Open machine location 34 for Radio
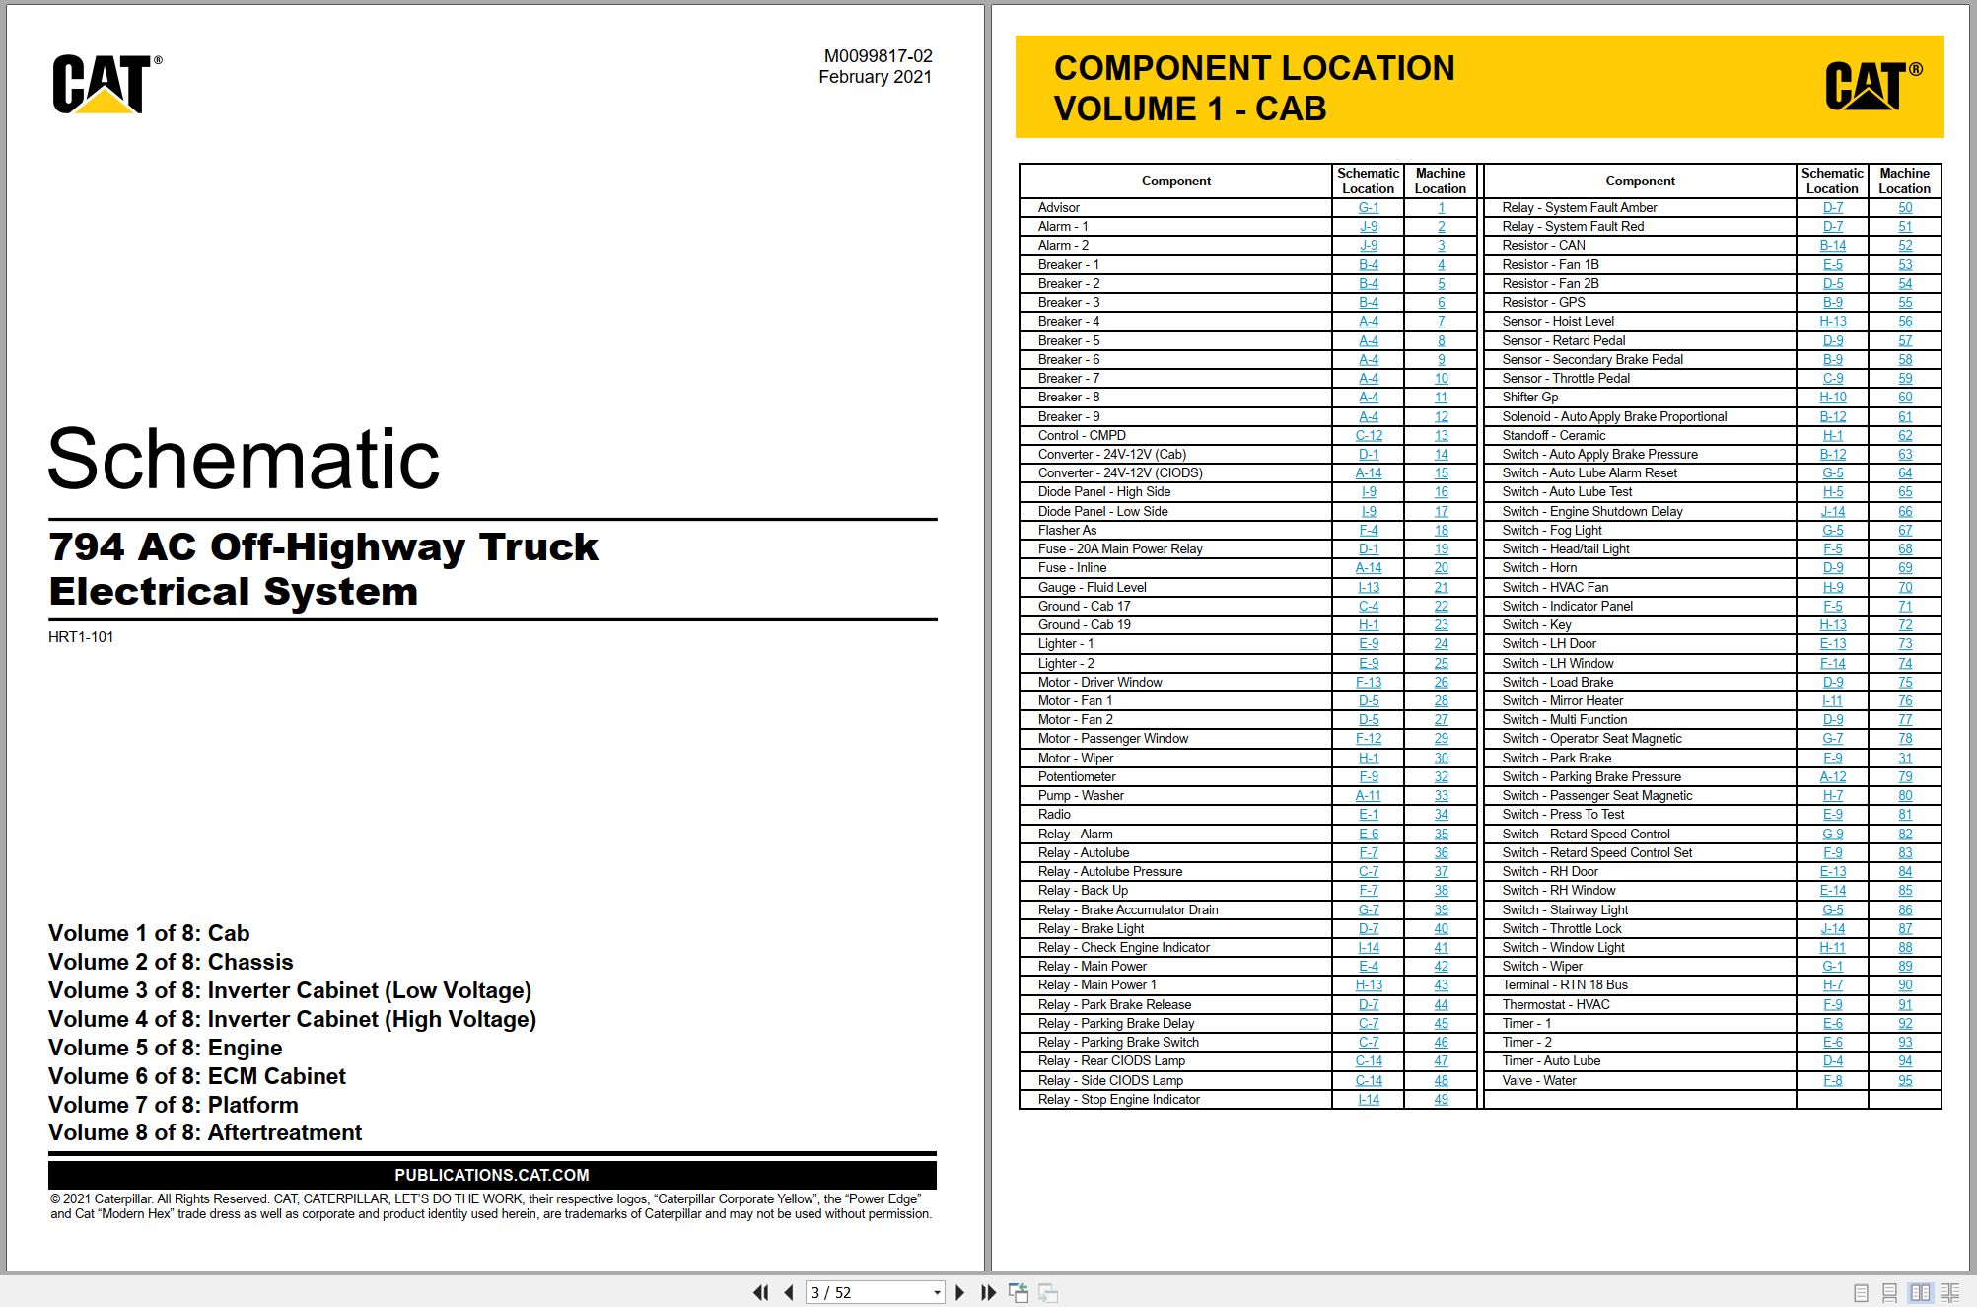Image resolution: width=1977 pixels, height=1307 pixels. pyautogui.click(x=1441, y=814)
